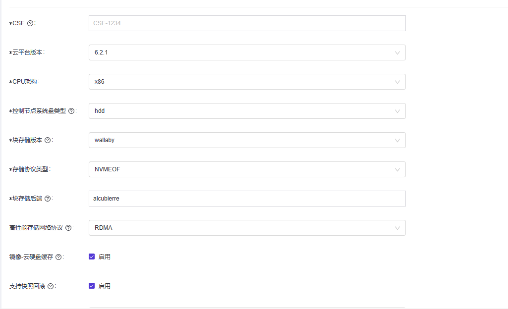
Task: Click help icon next to 块存储版本
Action: click(48, 140)
